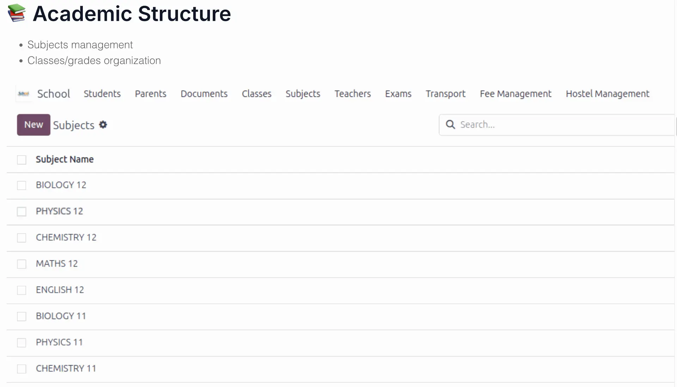This screenshot has width=677, height=387.
Task: Tick the PHYSICS 11 row checkbox
Action: click(x=22, y=343)
